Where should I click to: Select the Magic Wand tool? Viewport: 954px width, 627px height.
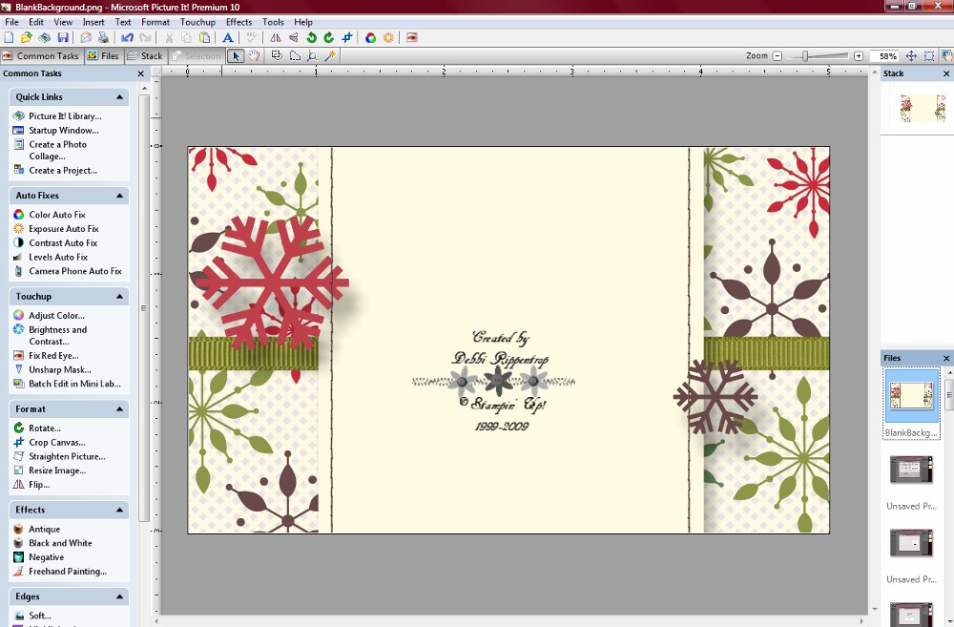coord(330,56)
